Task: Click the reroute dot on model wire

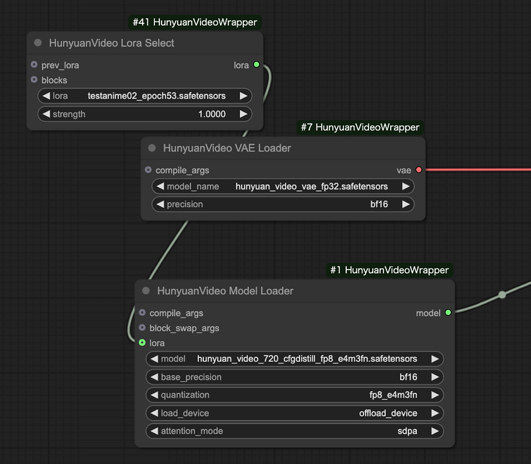Action: click(502, 295)
